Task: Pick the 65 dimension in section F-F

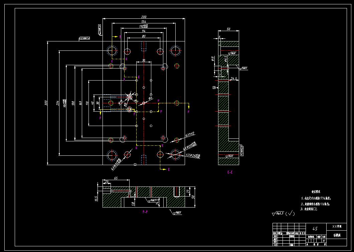Action: (116, 178)
